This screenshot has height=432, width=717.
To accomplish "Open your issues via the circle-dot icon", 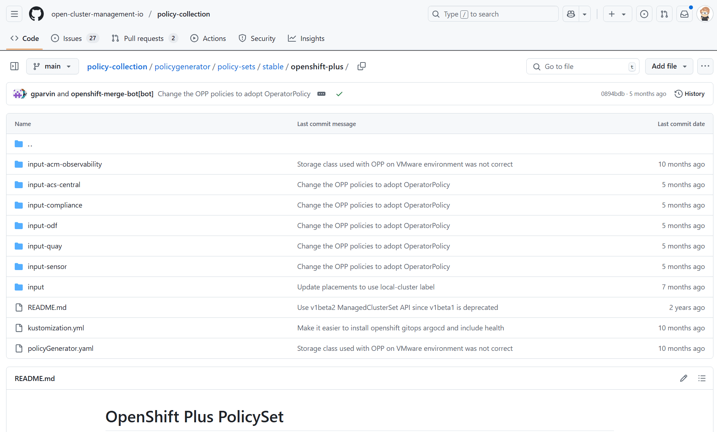I will [644, 14].
